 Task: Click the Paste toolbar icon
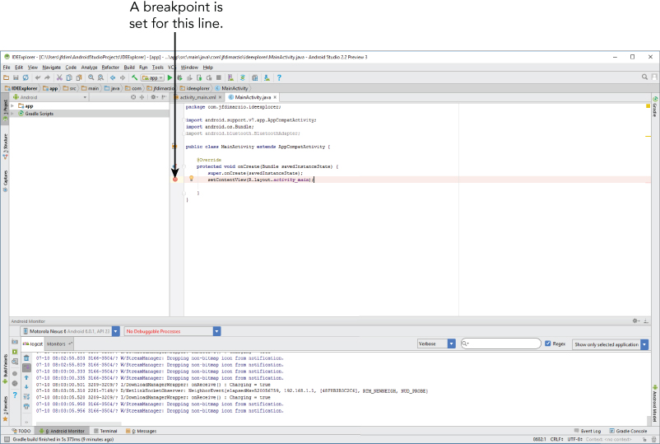[x=79, y=77]
